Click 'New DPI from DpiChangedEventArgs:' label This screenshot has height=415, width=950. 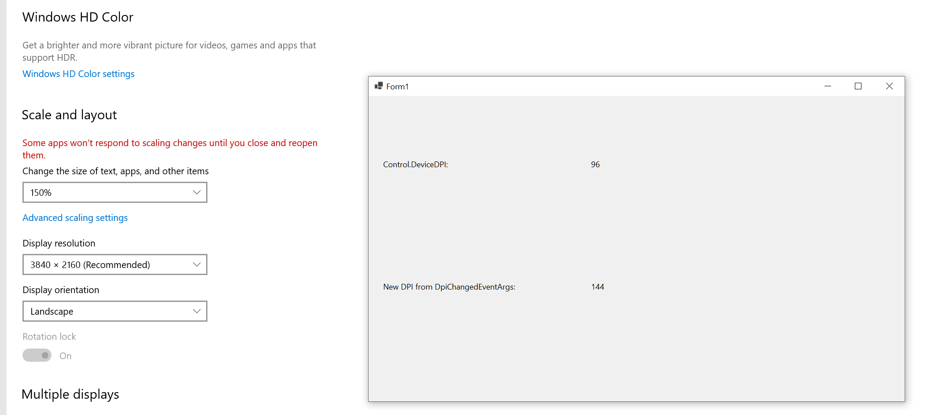[449, 287]
